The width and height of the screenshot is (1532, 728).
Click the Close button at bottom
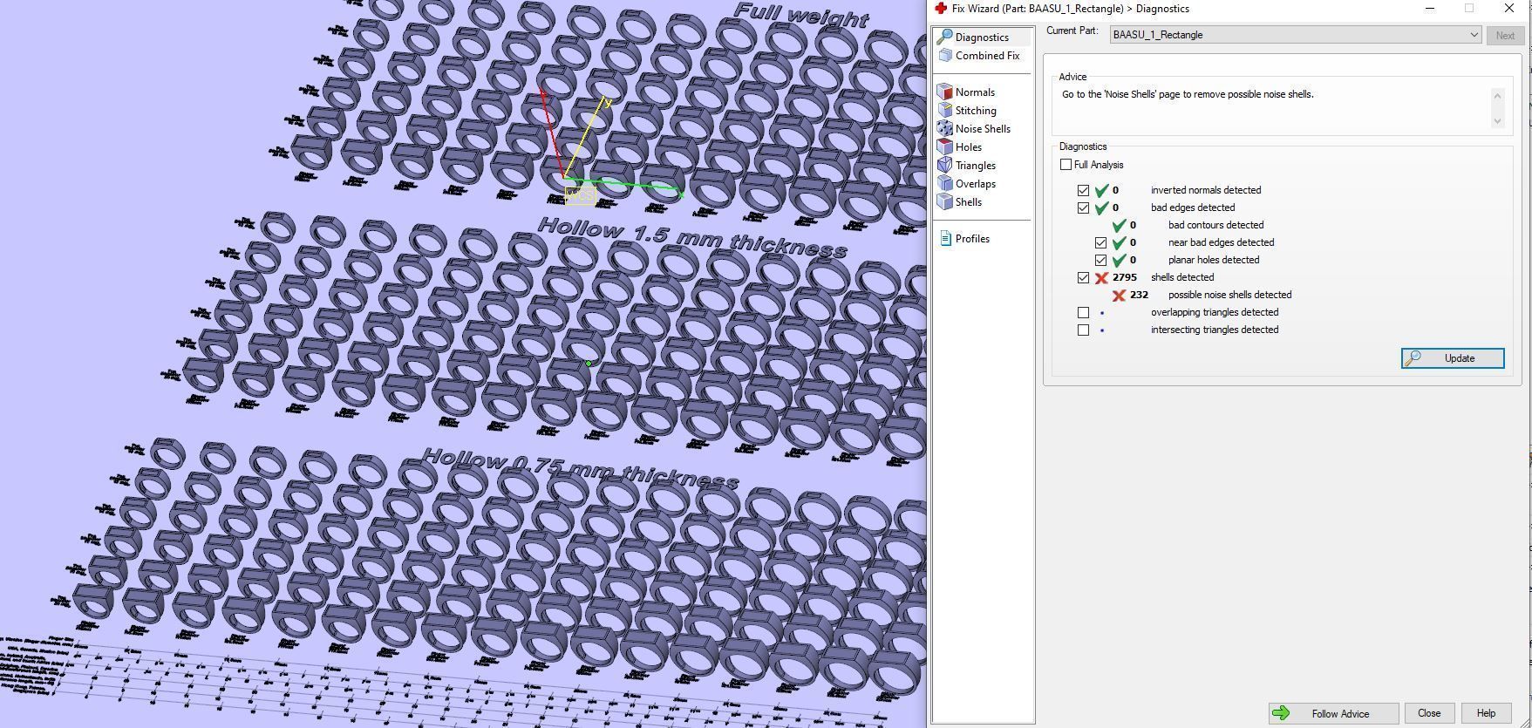pos(1429,713)
